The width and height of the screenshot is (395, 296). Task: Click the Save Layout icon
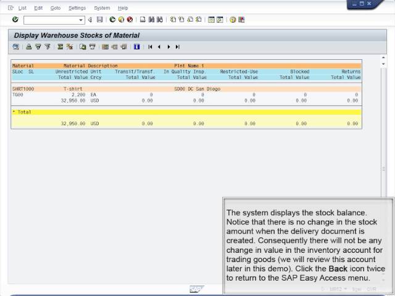pyautogui.click(x=123, y=47)
